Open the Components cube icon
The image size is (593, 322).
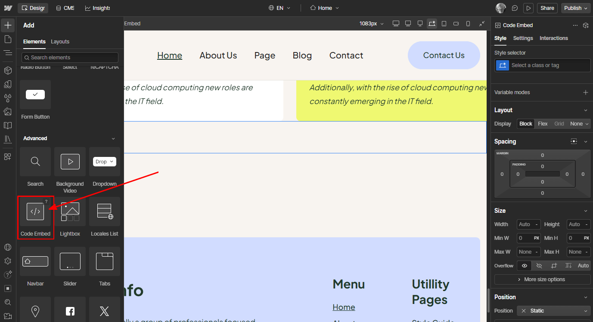click(8, 70)
